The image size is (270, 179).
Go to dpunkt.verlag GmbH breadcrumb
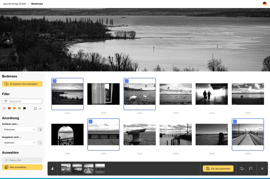[x=15, y=4]
